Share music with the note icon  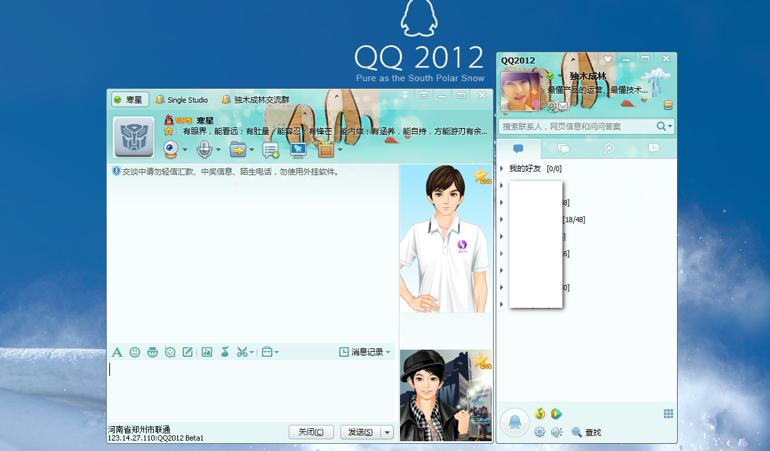point(225,352)
